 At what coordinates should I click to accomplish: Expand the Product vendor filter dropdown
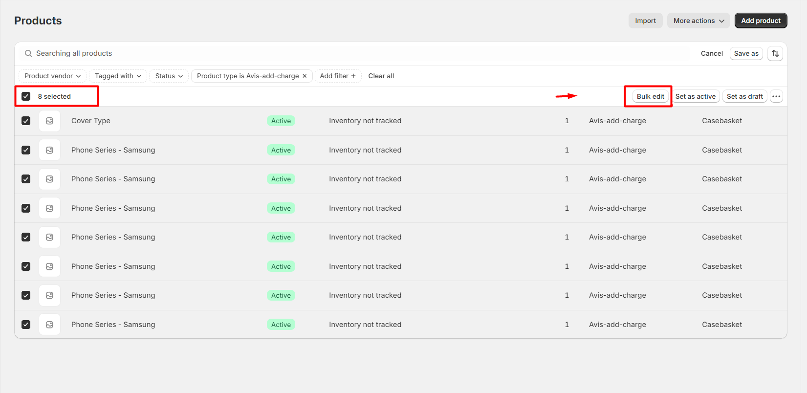tap(53, 76)
